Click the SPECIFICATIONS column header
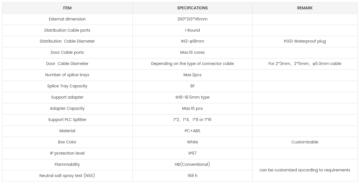The height and width of the screenshot is (184, 360). coord(192,8)
